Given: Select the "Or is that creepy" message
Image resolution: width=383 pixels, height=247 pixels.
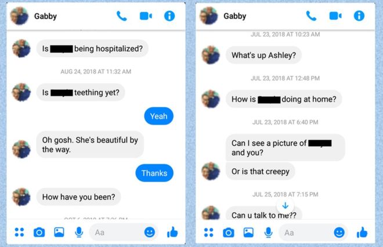Looking at the screenshot, I should [x=261, y=172].
